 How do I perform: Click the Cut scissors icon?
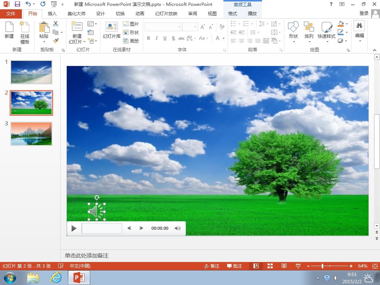[56, 23]
